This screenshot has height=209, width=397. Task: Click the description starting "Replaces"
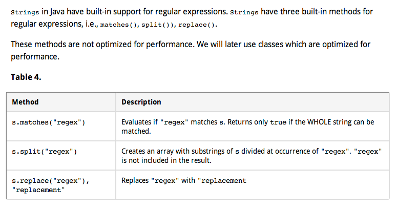coord(184,181)
